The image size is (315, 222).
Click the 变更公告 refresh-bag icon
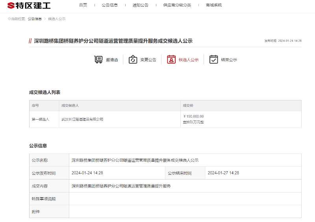click(133, 59)
